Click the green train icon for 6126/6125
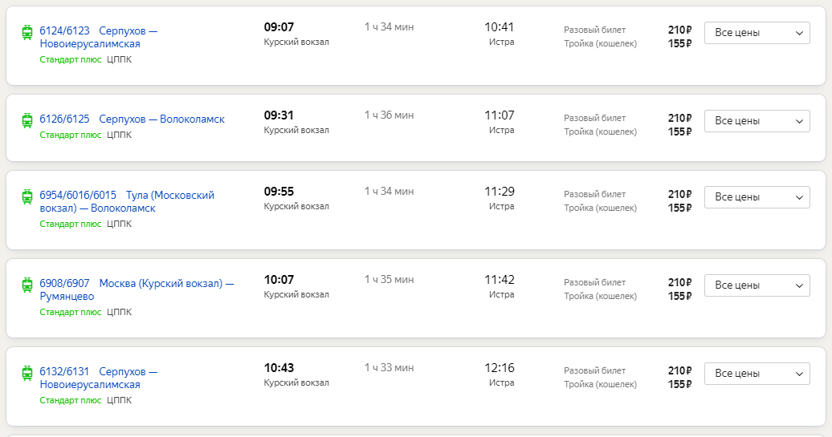 [x=27, y=120]
